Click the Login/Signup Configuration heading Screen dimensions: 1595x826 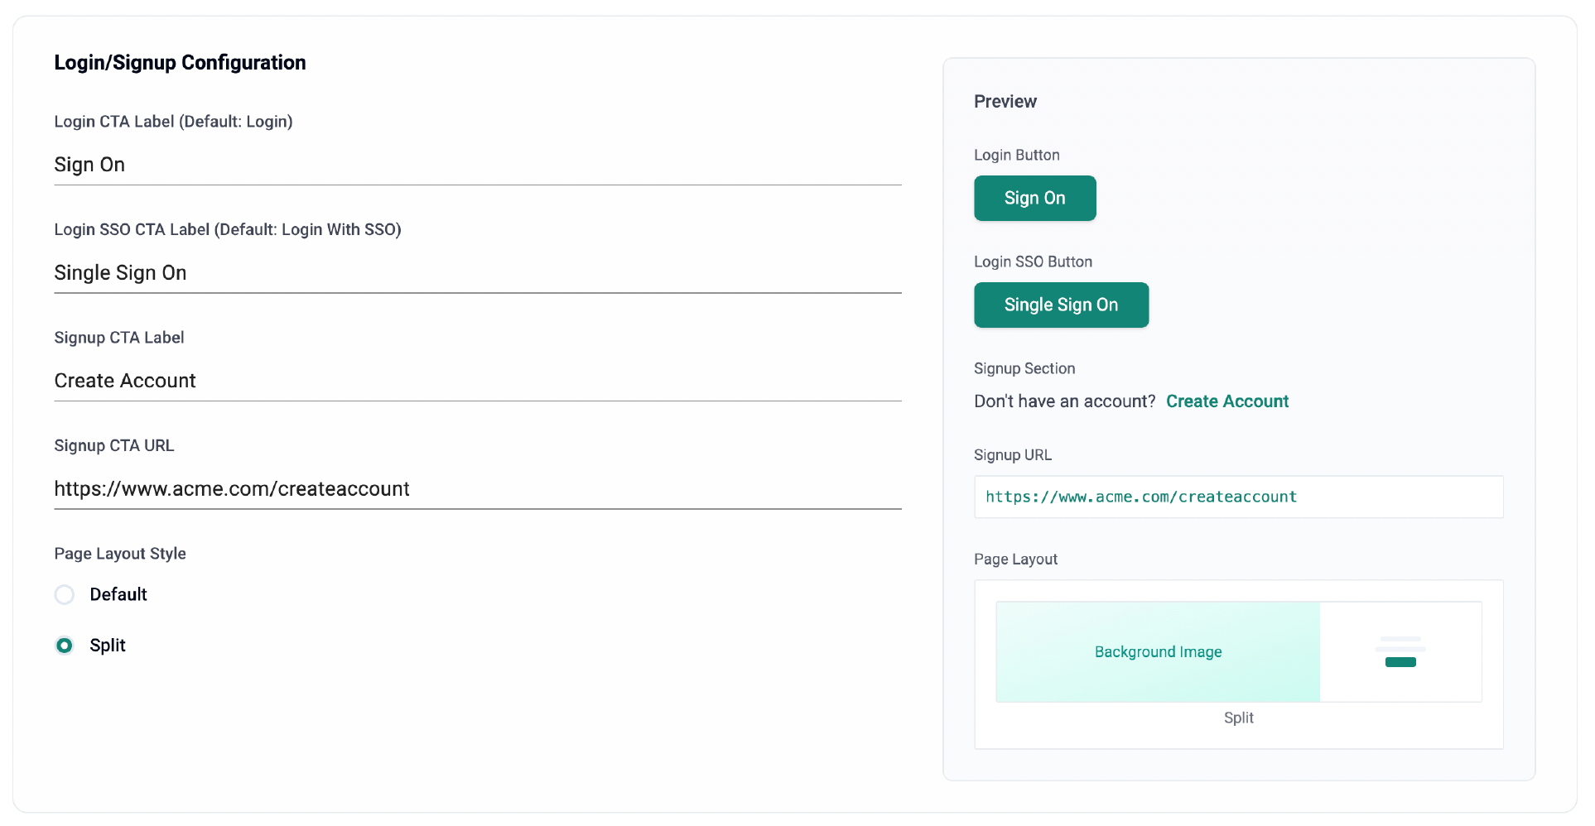tap(181, 63)
